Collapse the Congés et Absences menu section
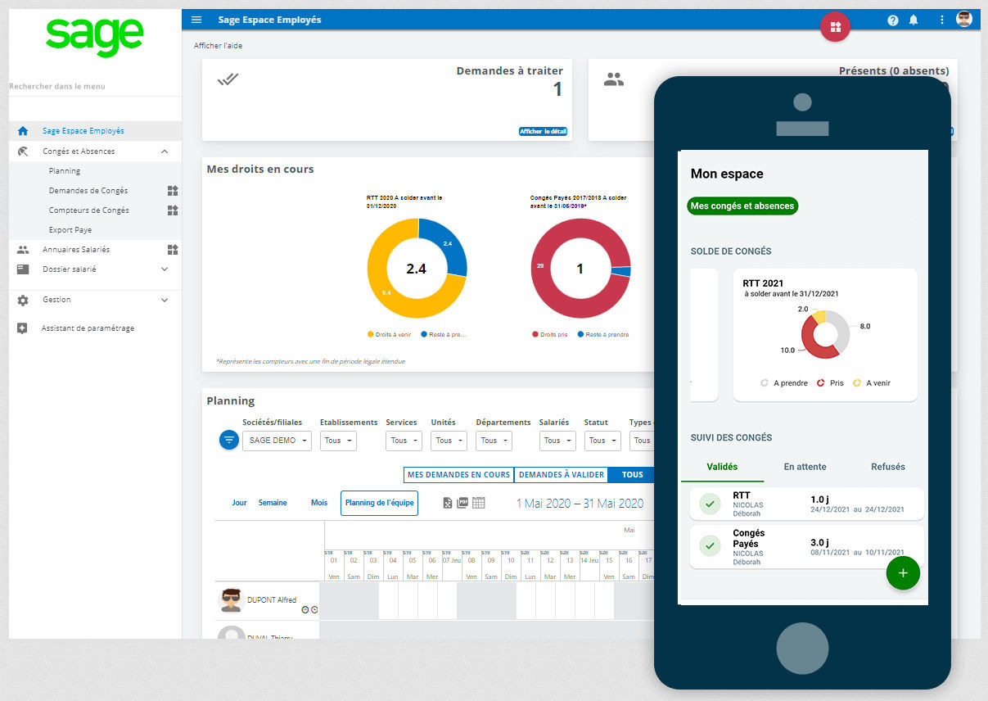Viewport: 988px width, 701px height. coord(164,151)
